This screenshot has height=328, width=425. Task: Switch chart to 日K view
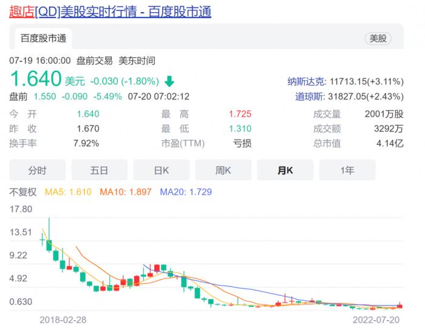coord(161,170)
